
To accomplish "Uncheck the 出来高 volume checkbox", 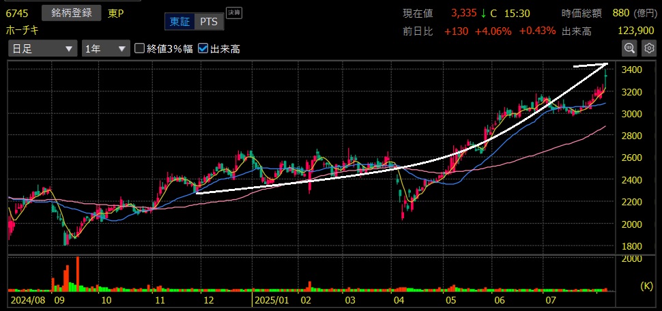I will coord(203,48).
